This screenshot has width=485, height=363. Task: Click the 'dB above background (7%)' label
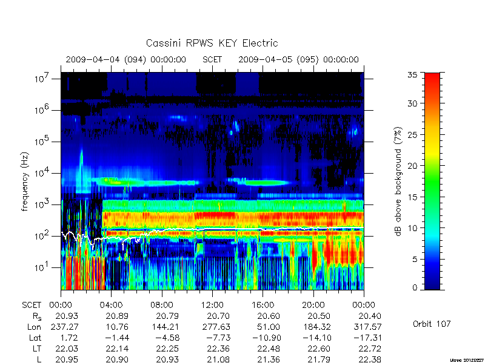click(x=398, y=181)
